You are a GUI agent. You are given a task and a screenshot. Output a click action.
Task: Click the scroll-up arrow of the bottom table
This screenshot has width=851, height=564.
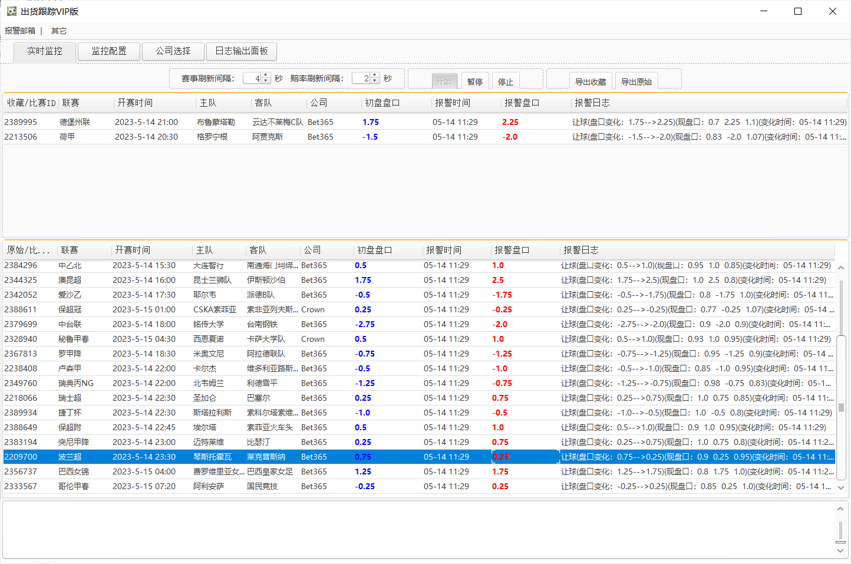[841, 268]
